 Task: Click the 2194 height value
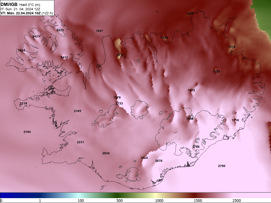27,132
